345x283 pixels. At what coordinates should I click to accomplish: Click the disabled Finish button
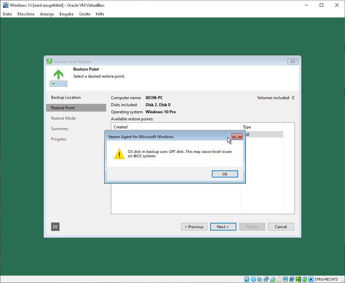tap(252, 227)
